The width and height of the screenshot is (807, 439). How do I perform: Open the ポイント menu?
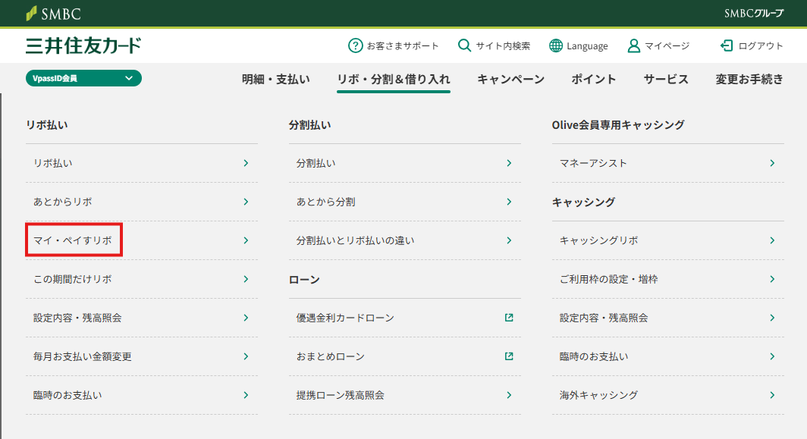coord(593,79)
